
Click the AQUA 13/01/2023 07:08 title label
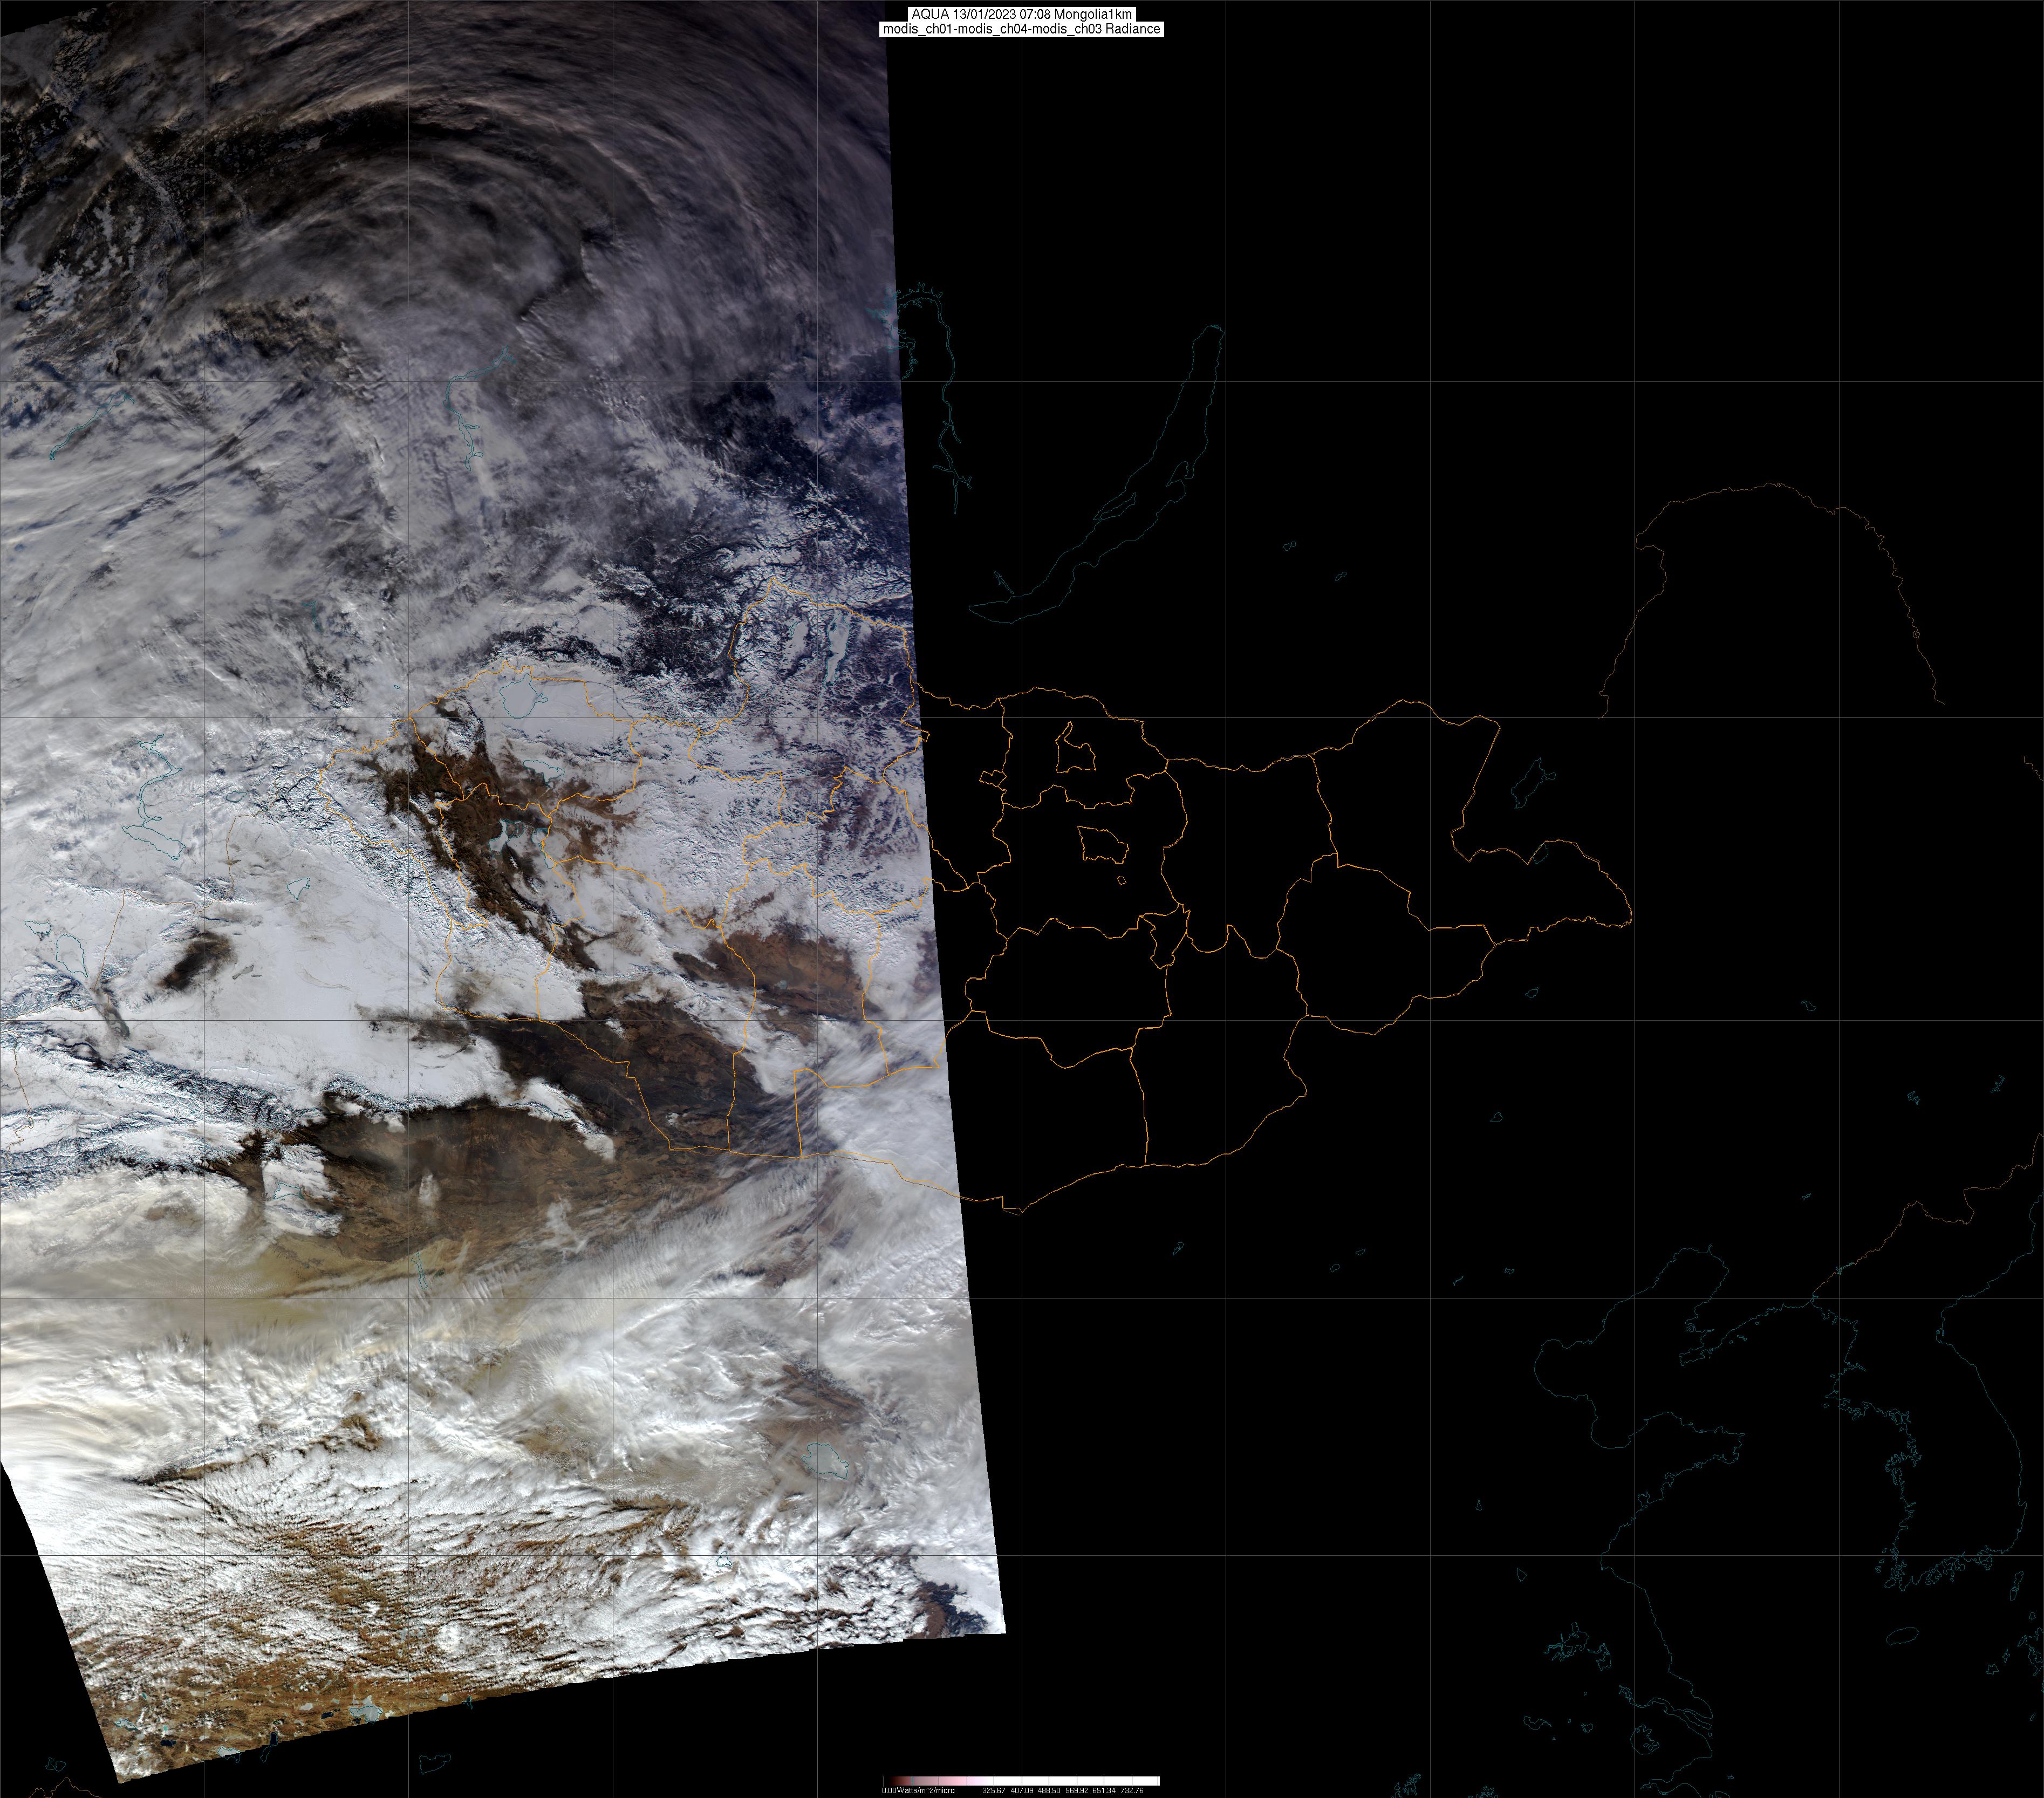[x=1021, y=14]
